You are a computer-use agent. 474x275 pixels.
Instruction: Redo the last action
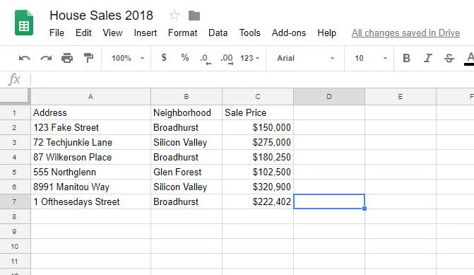tap(46, 58)
